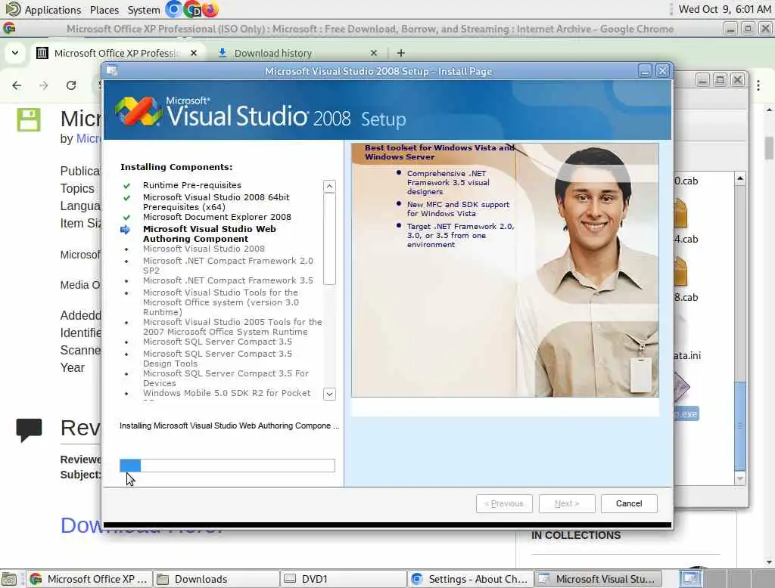Click the Cancel button in Setup
The image size is (775, 588).
point(629,503)
